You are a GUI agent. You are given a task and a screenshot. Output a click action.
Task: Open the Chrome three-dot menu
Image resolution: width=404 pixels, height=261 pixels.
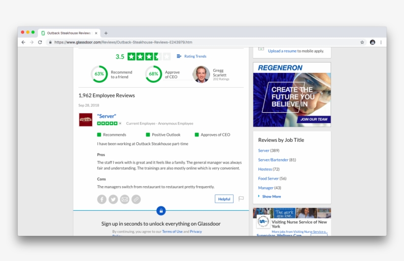381,42
